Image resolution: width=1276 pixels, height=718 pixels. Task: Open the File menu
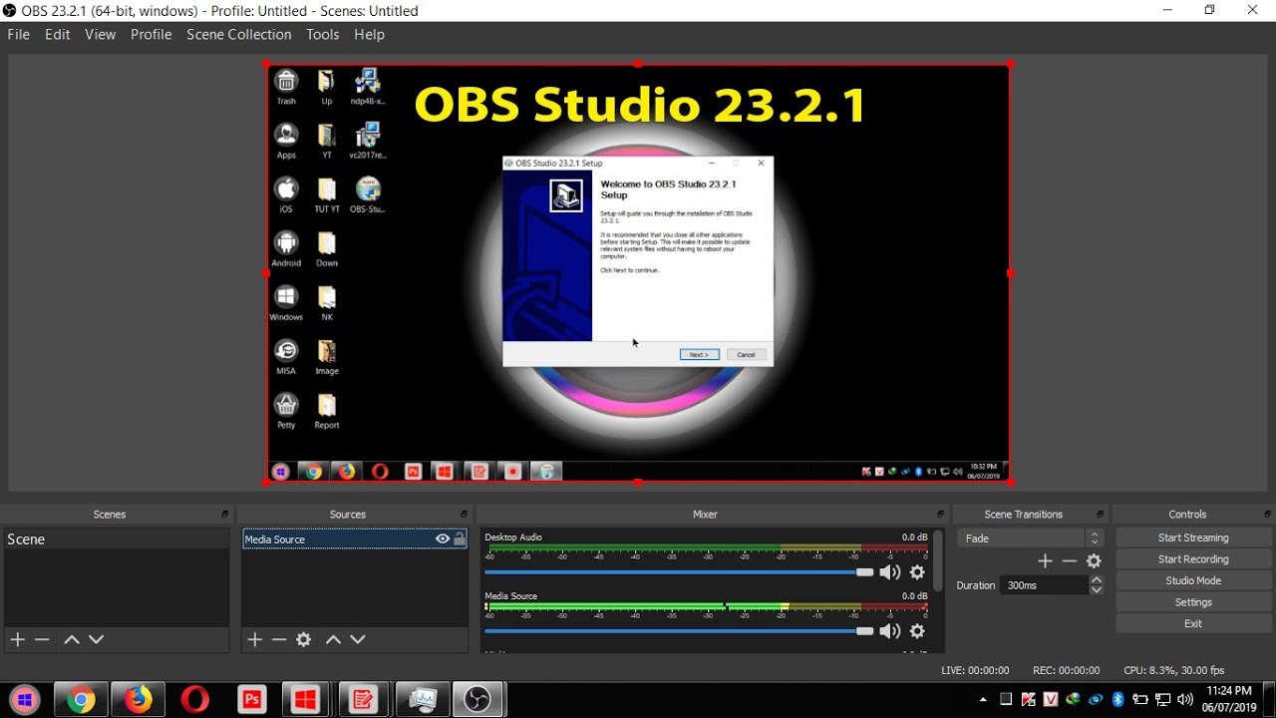point(18,34)
